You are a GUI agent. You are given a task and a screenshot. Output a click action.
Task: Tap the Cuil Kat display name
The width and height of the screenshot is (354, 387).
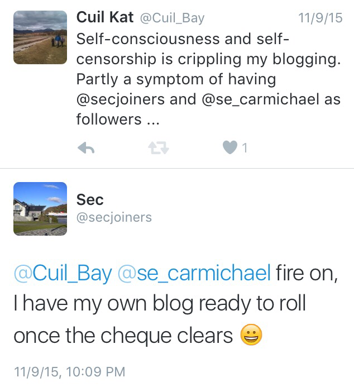click(x=105, y=17)
